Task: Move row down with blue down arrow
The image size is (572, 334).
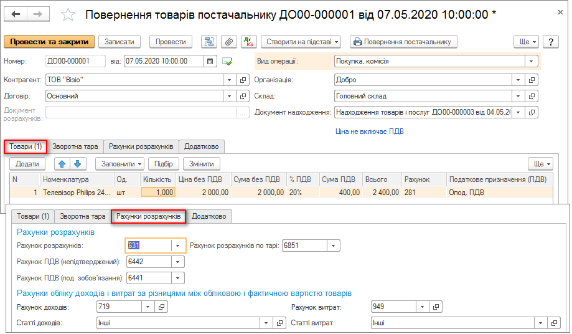Action: point(77,164)
